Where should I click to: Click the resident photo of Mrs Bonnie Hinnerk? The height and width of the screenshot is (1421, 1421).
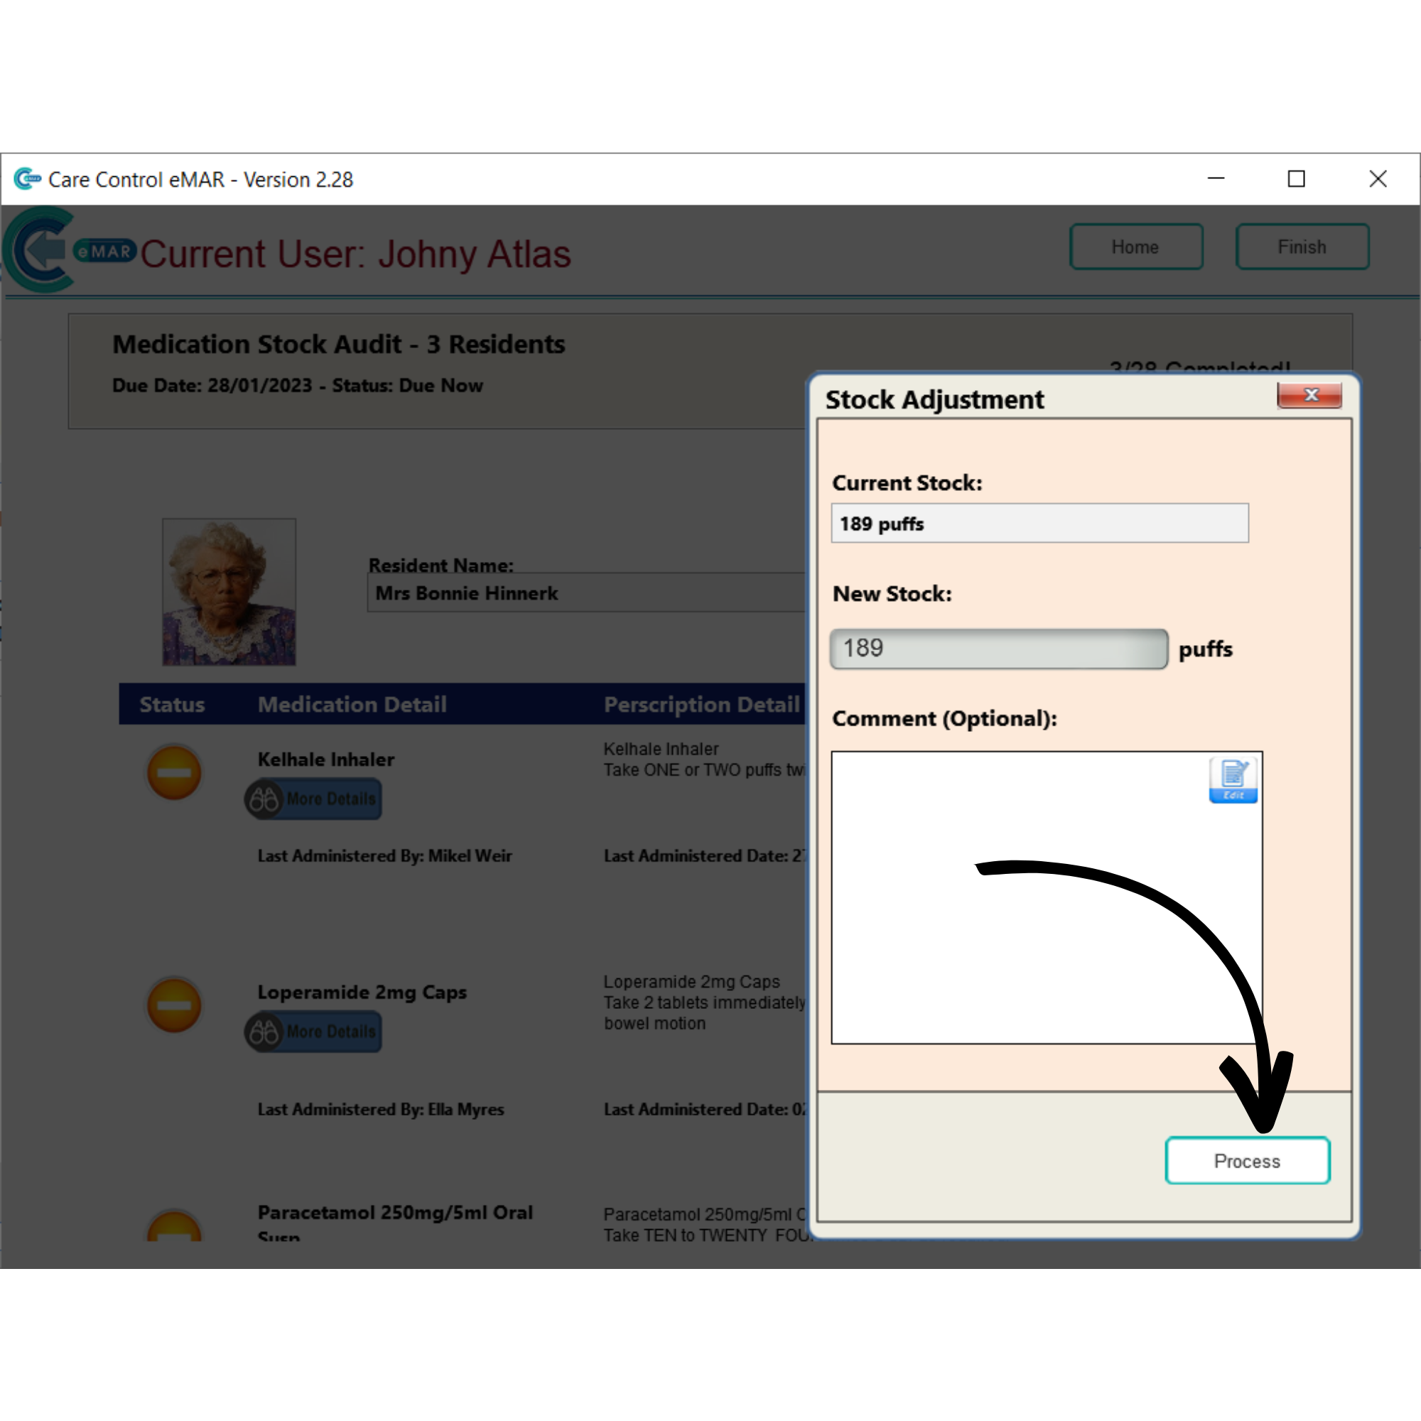click(229, 592)
